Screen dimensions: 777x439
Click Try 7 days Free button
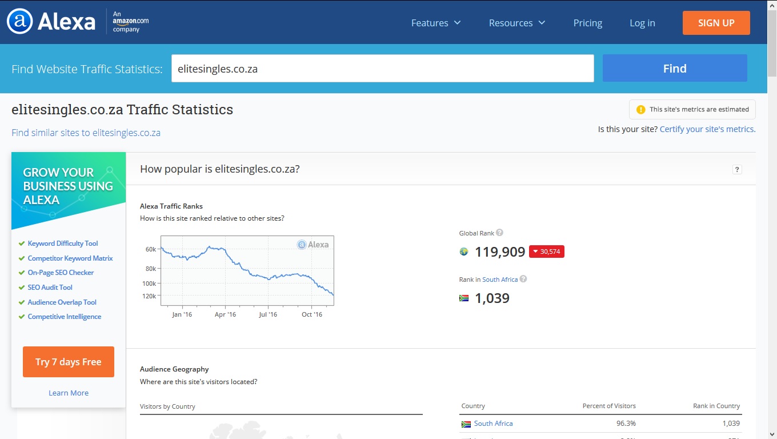click(69, 362)
